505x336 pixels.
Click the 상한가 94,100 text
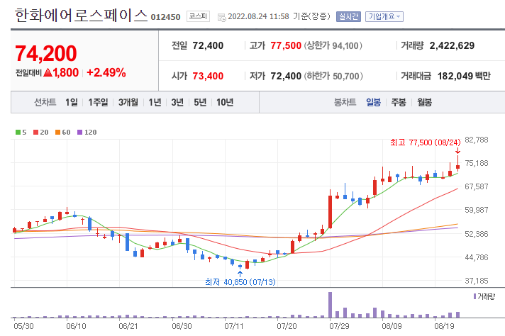pyautogui.click(x=333, y=45)
